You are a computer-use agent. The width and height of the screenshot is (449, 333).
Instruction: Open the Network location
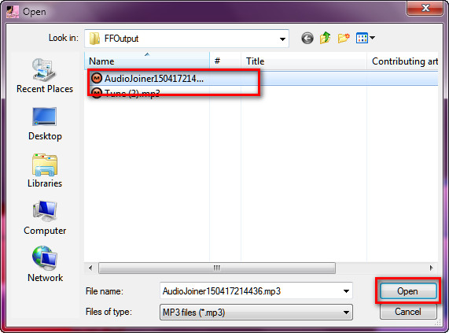(45, 265)
